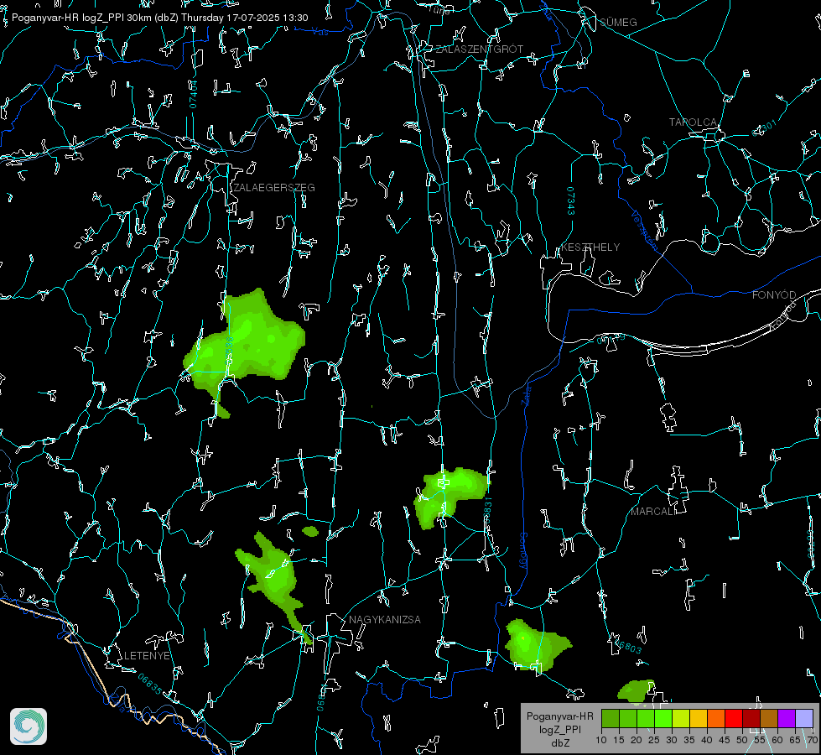This screenshot has width=821, height=755.
Task: Click the LETENYE city label
Action: [x=147, y=655]
